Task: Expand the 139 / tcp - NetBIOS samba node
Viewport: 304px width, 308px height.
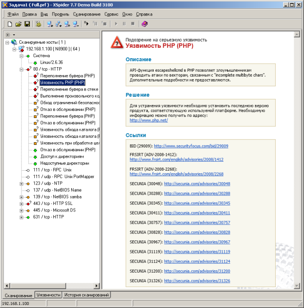Action: tap(21, 197)
